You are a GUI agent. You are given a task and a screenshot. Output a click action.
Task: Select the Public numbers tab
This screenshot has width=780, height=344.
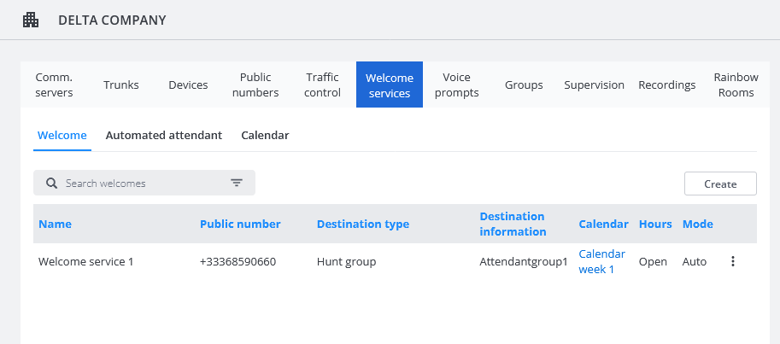click(255, 85)
